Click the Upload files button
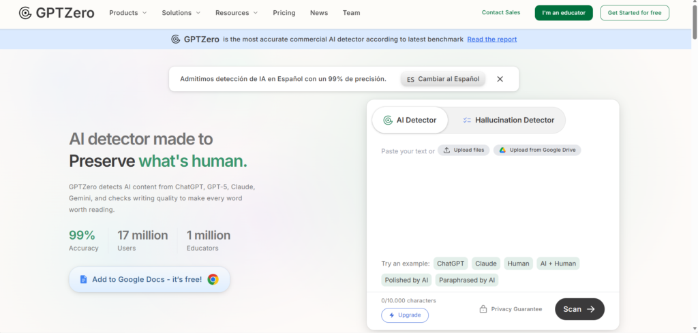Image resolution: width=698 pixels, height=333 pixels. pos(464,150)
